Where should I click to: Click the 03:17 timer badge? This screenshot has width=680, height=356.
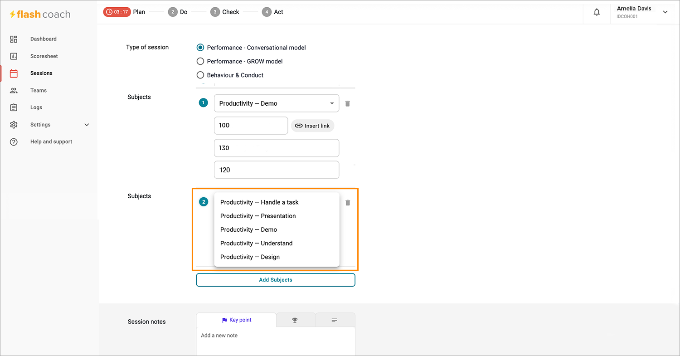[x=117, y=12]
